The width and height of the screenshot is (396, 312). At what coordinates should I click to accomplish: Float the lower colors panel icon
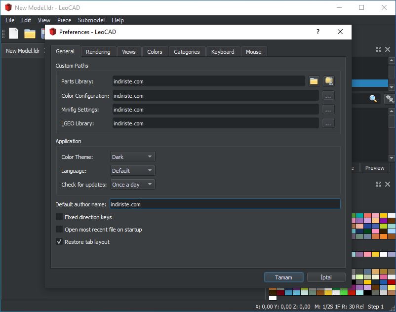379,184
